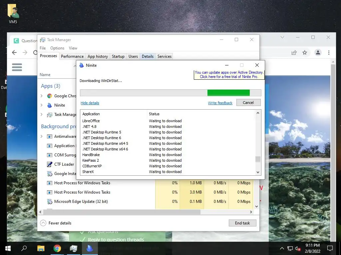
Task: Expand the Antimalware Service process group
Action: click(42, 136)
